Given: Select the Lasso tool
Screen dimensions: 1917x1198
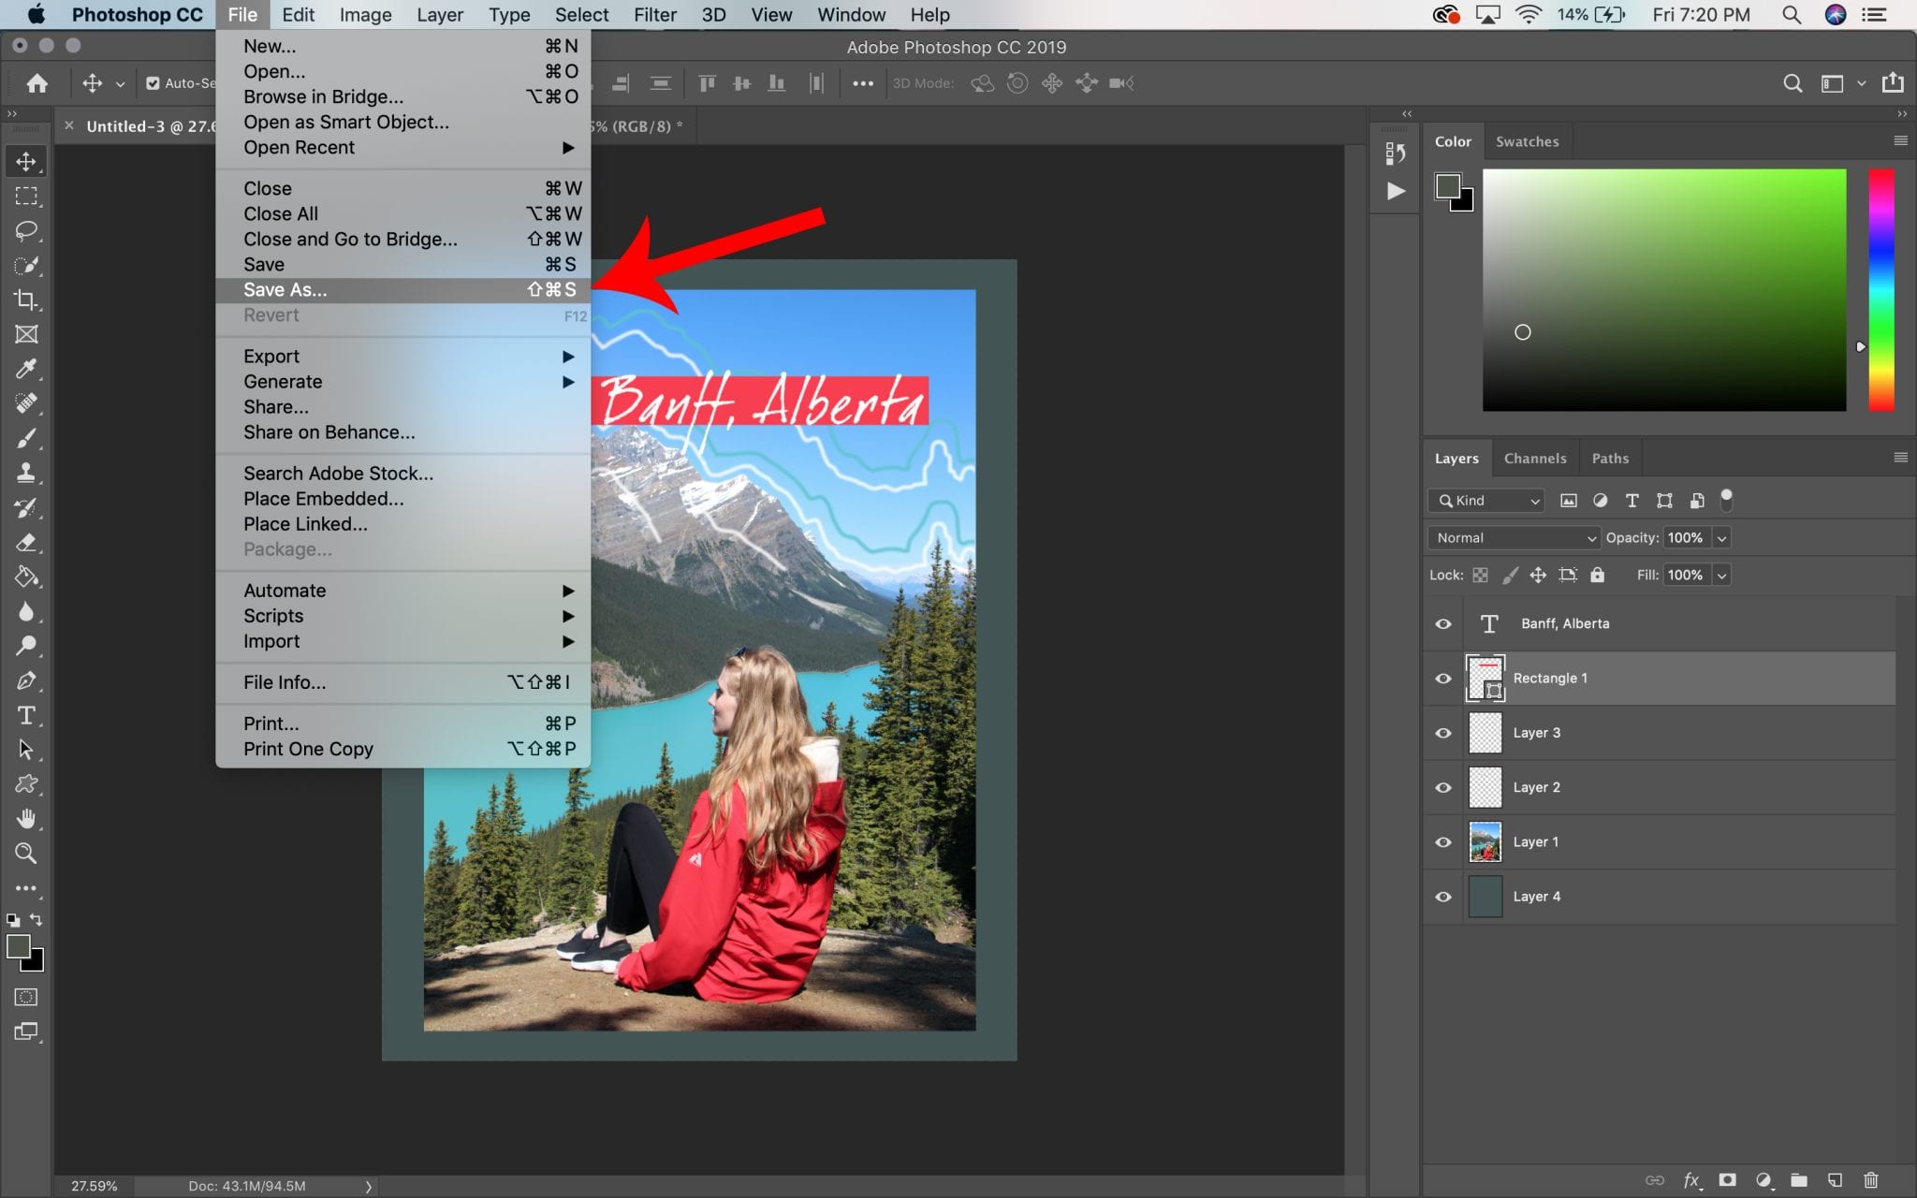Looking at the screenshot, I should pos(25,231).
